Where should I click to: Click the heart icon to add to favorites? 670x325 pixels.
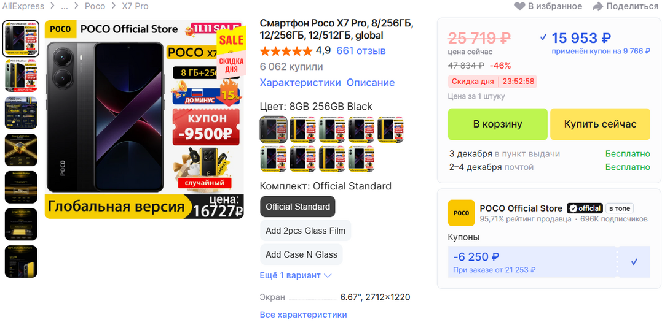click(x=519, y=6)
